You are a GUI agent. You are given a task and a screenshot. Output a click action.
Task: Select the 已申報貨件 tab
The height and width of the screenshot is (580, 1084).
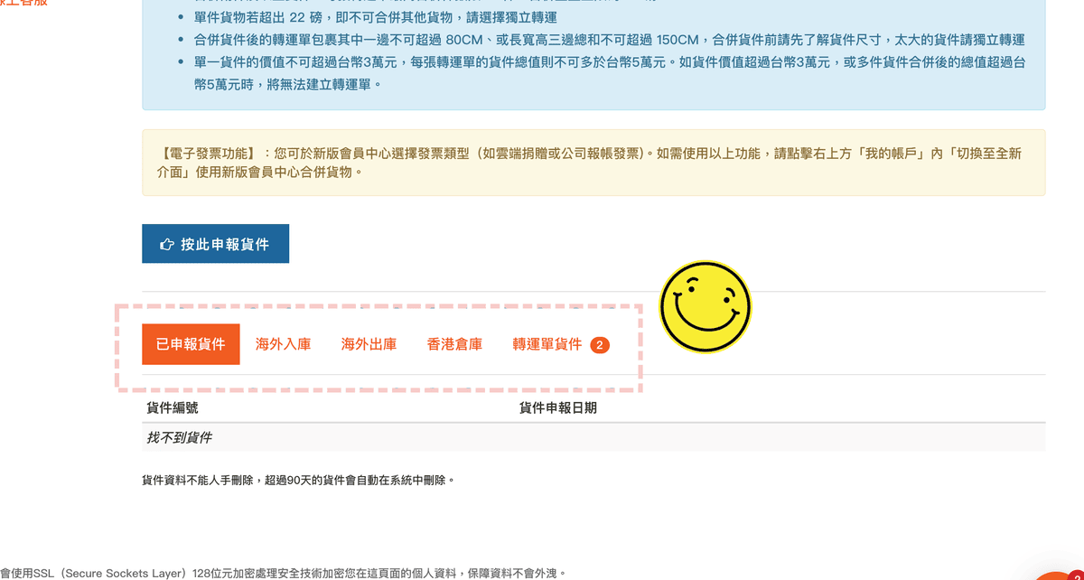(x=191, y=344)
